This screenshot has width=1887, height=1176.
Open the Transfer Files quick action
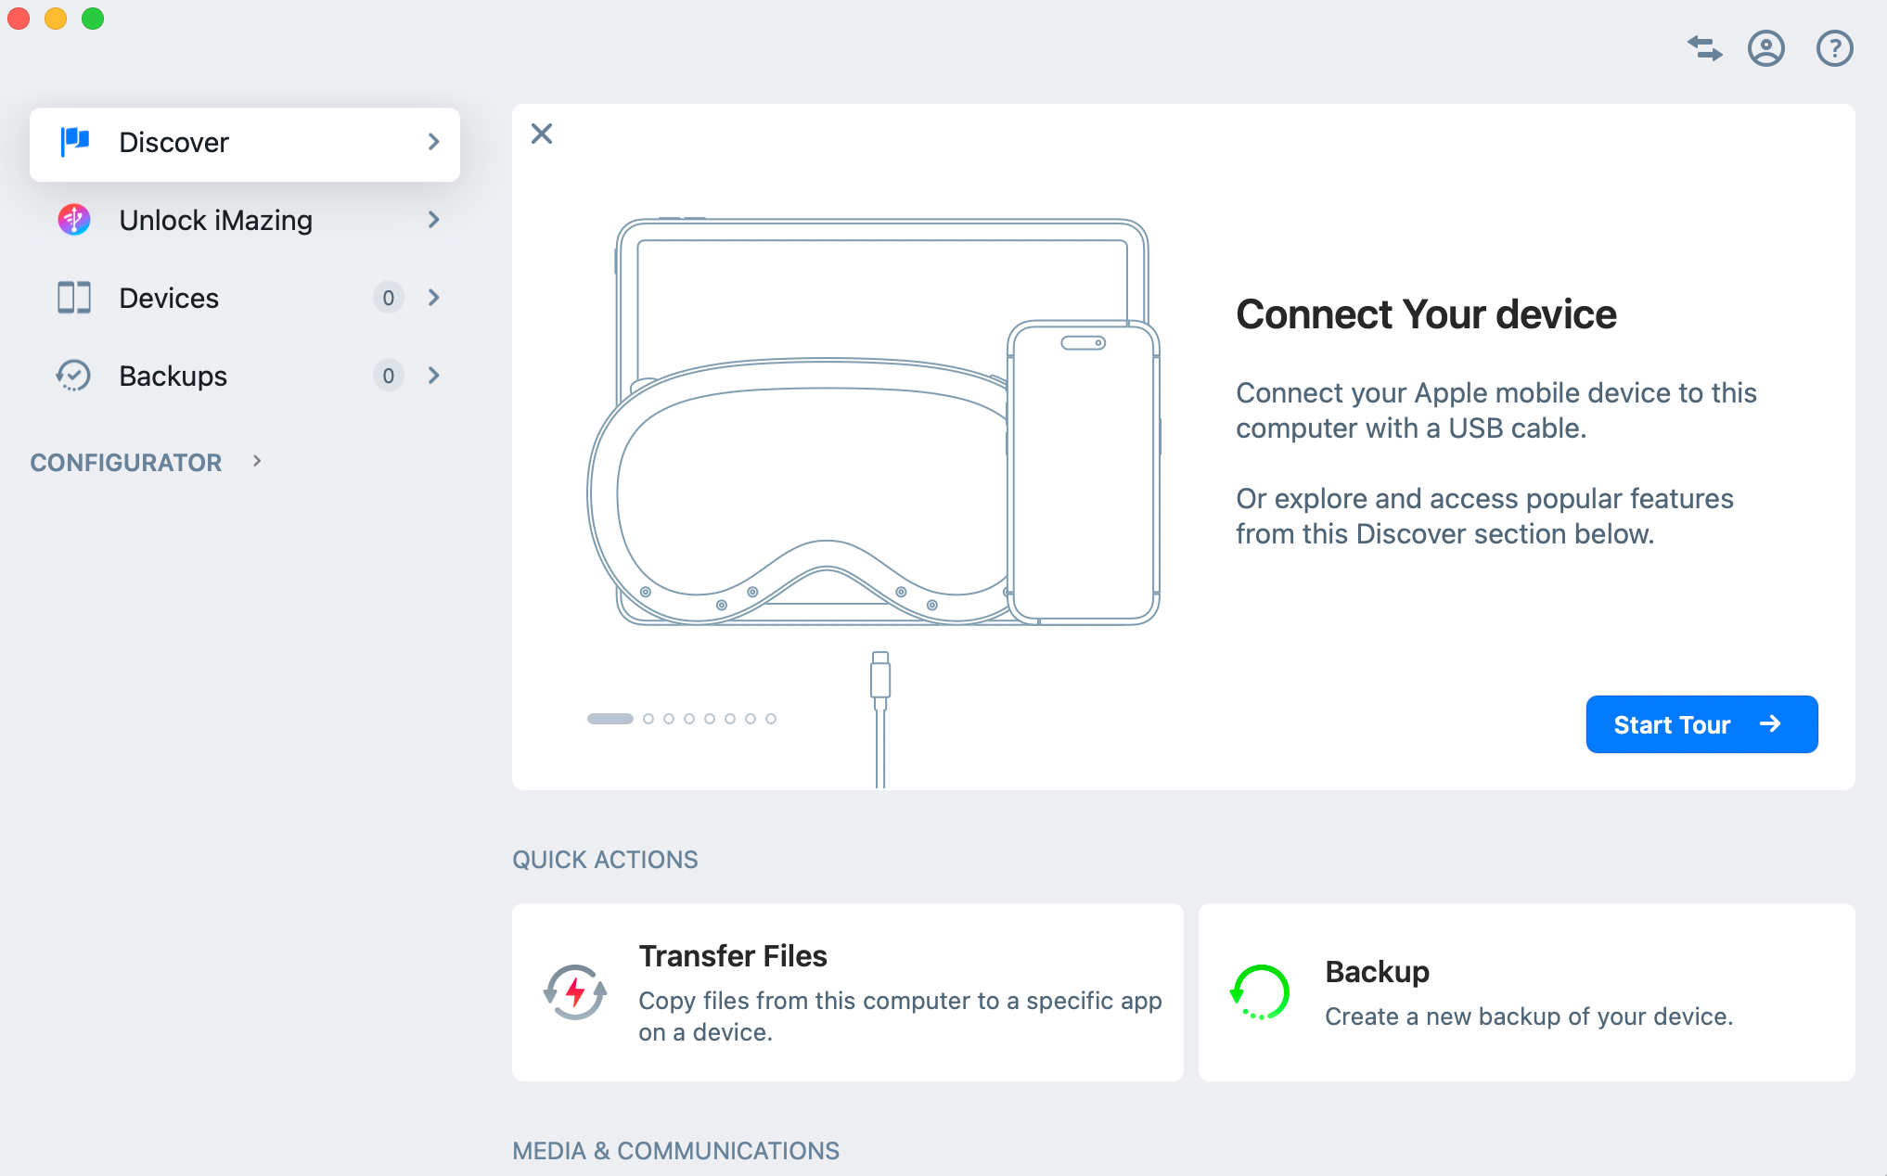(x=847, y=992)
